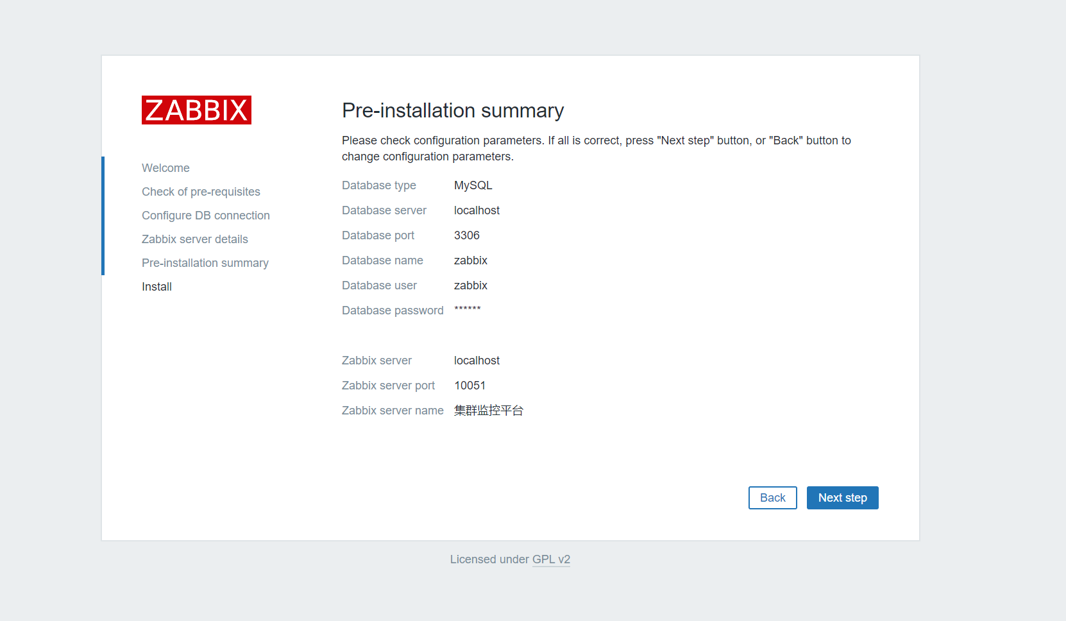
Task: Click the Database name zabbix value
Action: [x=471, y=260]
